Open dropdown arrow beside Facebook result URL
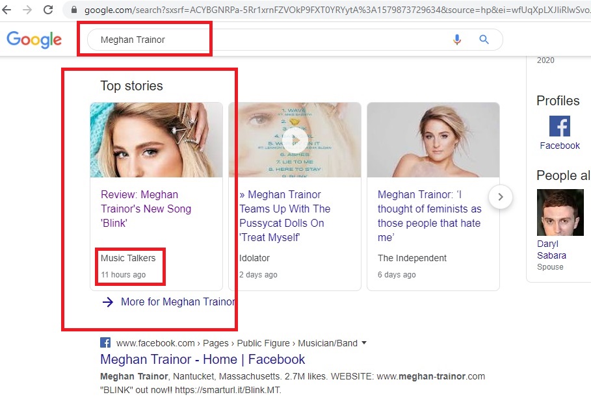Viewport: 591px width, 410px height. [364, 342]
